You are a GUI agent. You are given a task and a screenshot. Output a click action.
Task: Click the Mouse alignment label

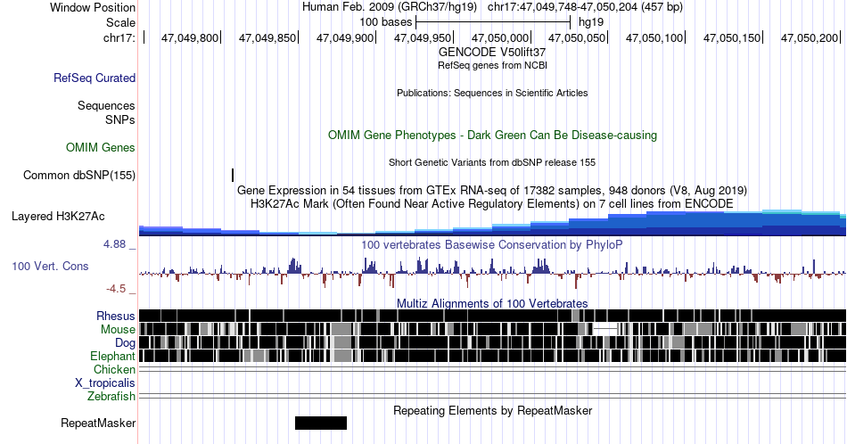[x=118, y=330]
